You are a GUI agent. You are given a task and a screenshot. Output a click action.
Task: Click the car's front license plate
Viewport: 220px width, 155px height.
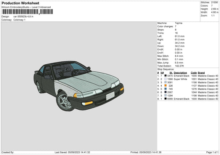pyautogui.click(x=110, y=96)
